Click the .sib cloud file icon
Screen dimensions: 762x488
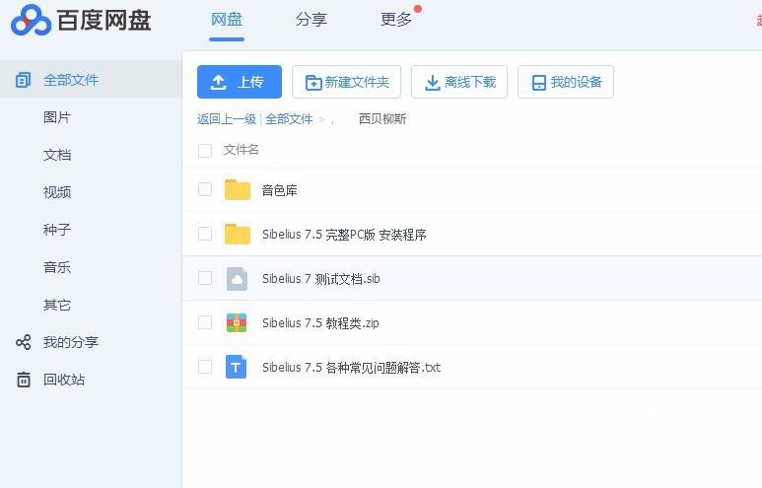pos(237,279)
